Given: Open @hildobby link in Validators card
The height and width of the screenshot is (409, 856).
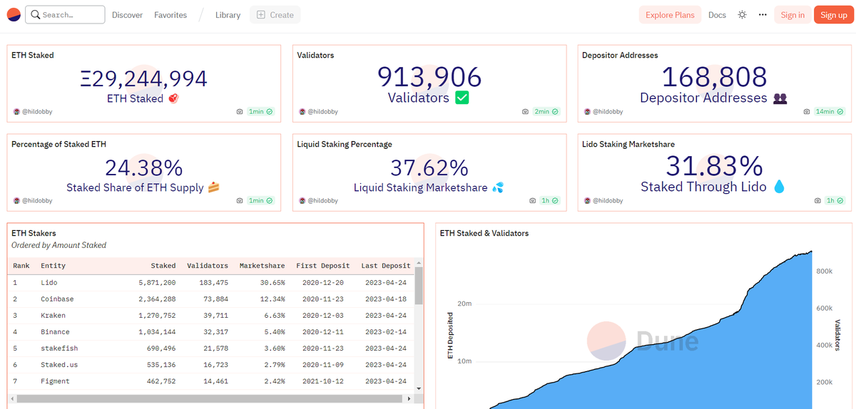Looking at the screenshot, I should (322, 112).
